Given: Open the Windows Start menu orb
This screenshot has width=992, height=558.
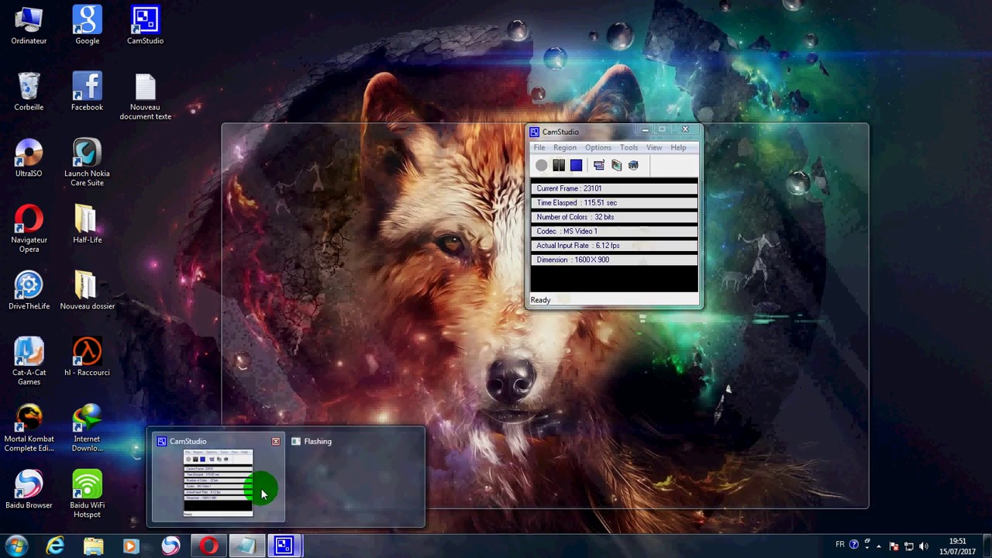Looking at the screenshot, I should [x=16, y=546].
